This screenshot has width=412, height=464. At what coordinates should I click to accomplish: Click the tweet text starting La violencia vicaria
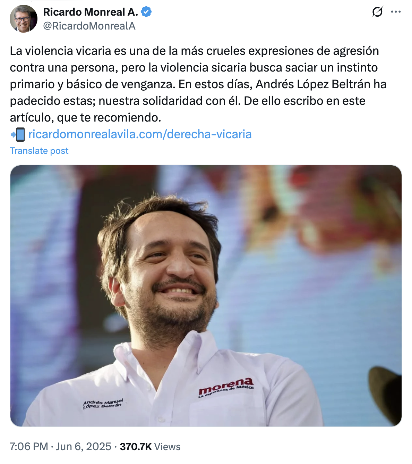point(198,84)
